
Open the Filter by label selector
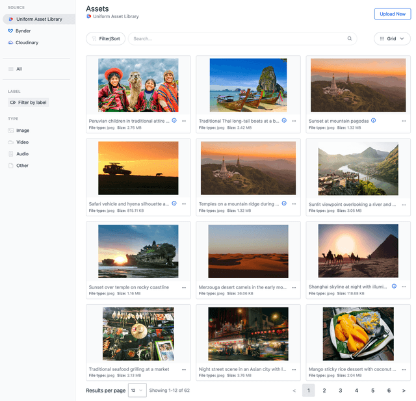click(29, 103)
